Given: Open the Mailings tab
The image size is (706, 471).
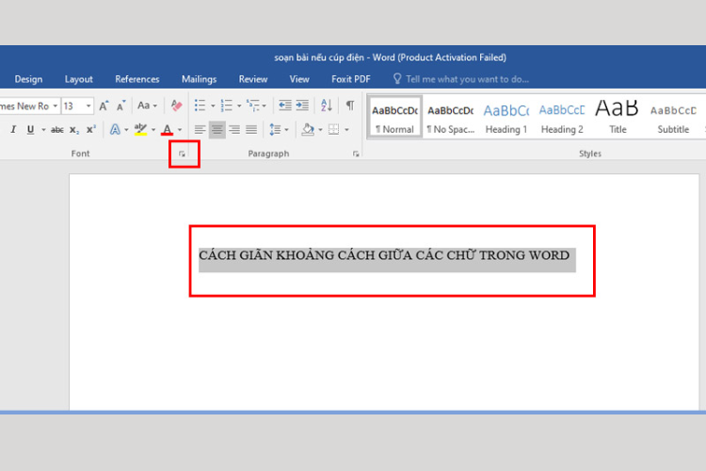Looking at the screenshot, I should [199, 79].
